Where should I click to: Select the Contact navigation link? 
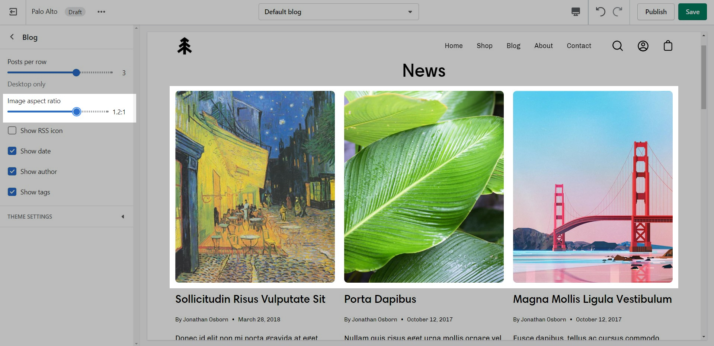tap(579, 46)
